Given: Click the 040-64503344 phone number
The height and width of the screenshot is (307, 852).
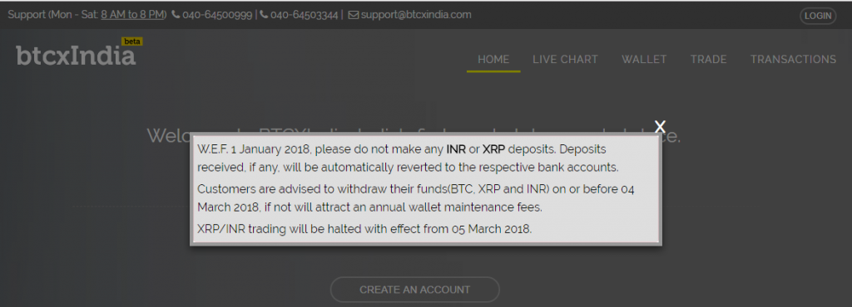Looking at the screenshot, I should pos(304,15).
